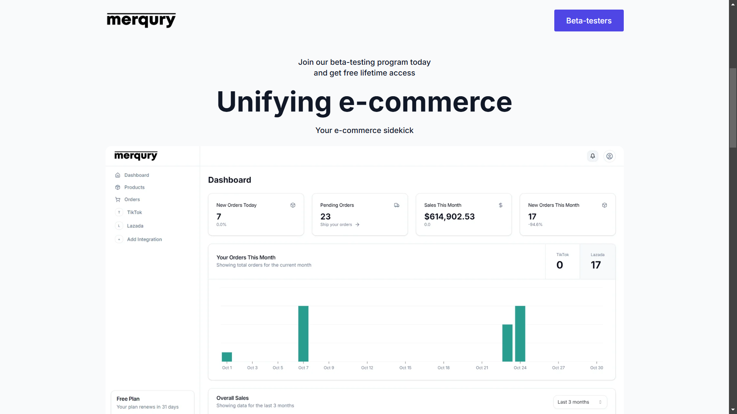Select the Dashboard home icon in sidebar
Viewport: 737px width, 414px height.
(117, 175)
